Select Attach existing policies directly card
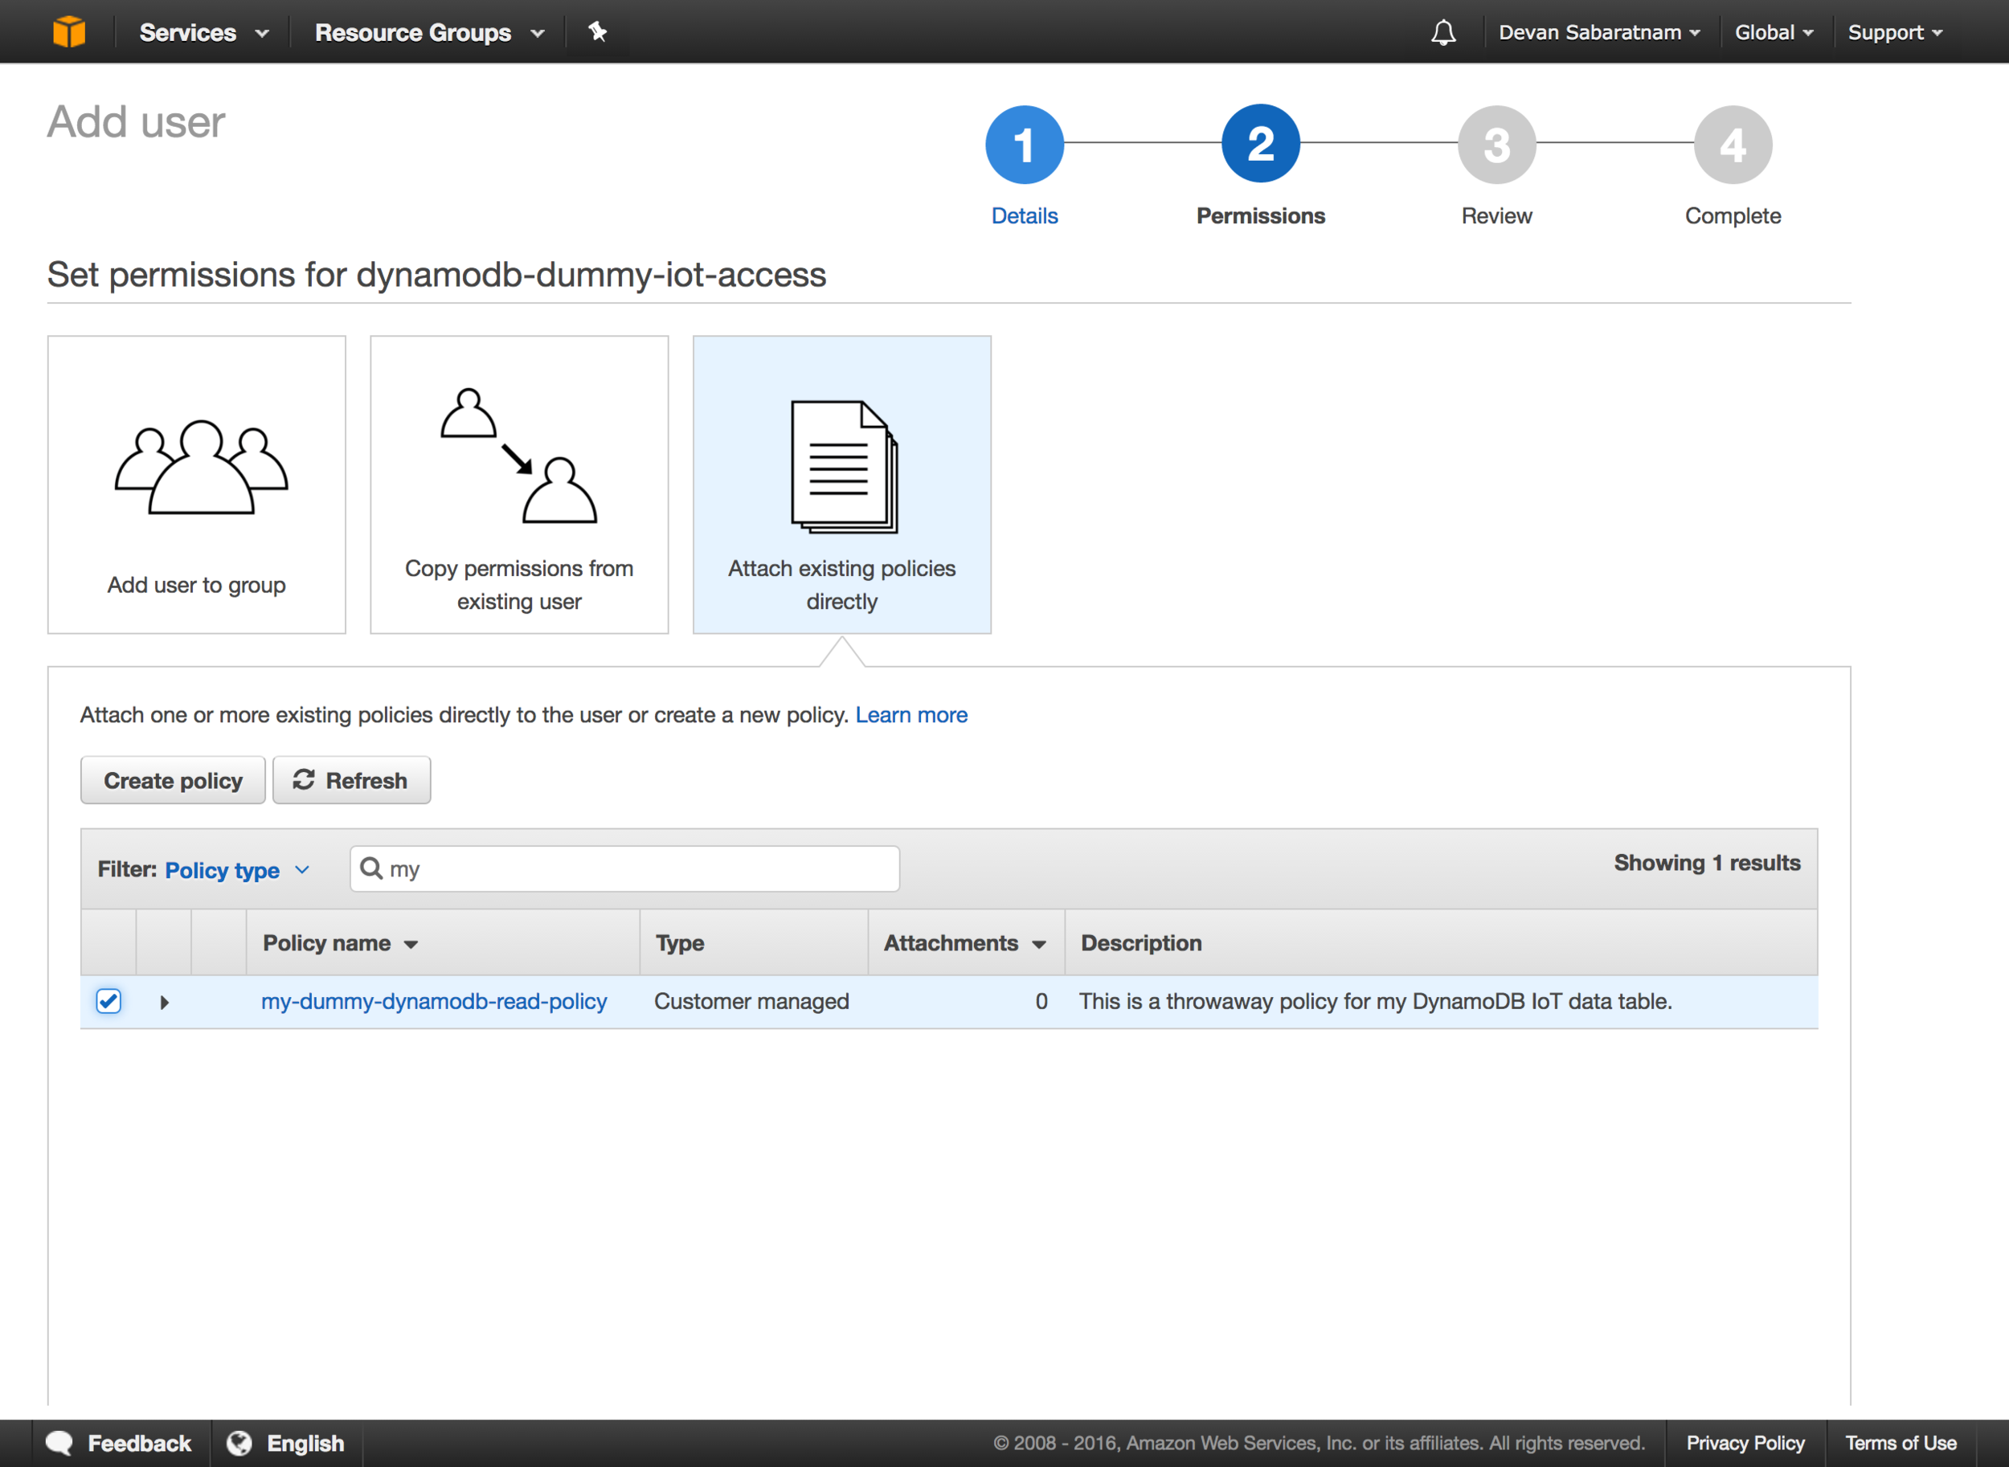 pos(841,484)
